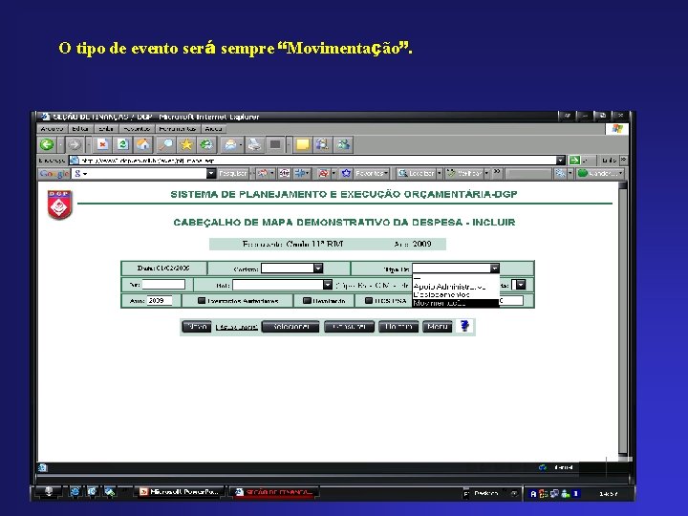Click the underlined link beside Novo
Image resolution: width=688 pixels, height=516 pixels.
tap(237, 327)
